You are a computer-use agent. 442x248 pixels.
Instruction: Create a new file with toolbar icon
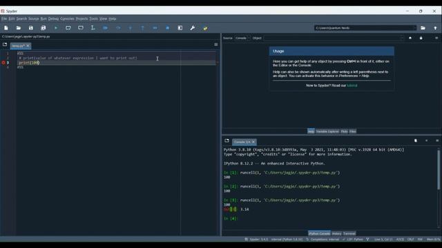(x=6, y=28)
